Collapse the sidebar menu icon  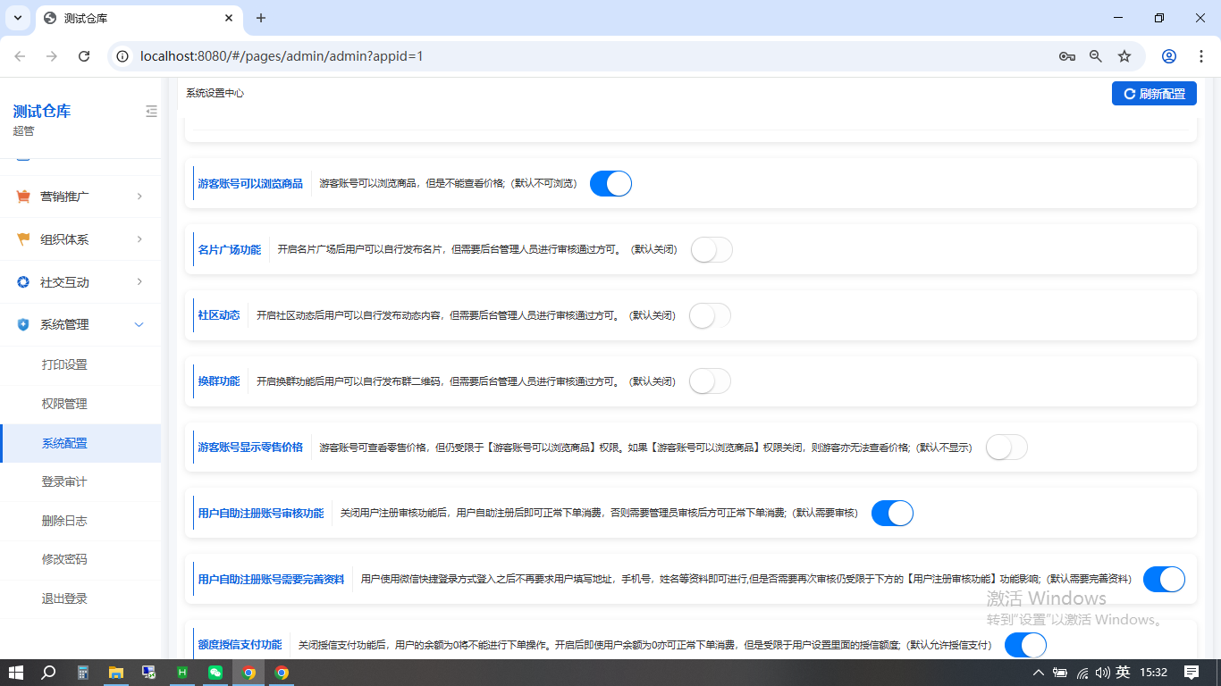click(151, 112)
